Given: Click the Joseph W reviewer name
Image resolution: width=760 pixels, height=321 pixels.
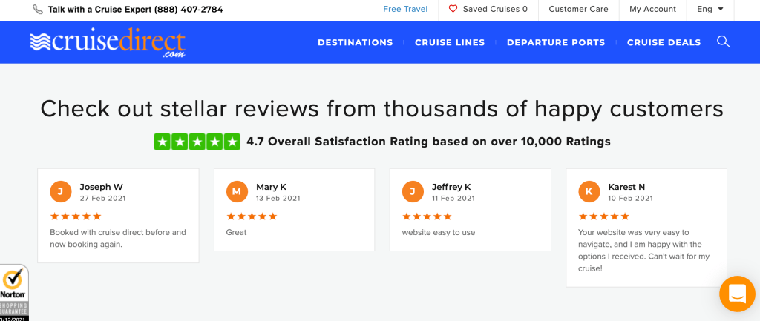Looking at the screenshot, I should pyautogui.click(x=101, y=187).
